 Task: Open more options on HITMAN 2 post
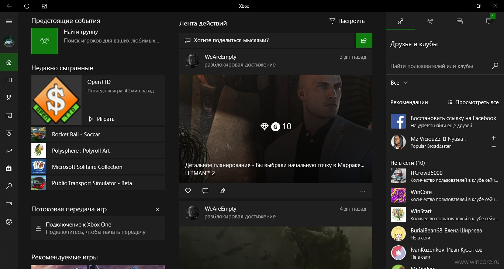(x=362, y=191)
